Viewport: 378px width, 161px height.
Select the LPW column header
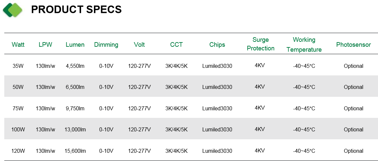(x=45, y=44)
